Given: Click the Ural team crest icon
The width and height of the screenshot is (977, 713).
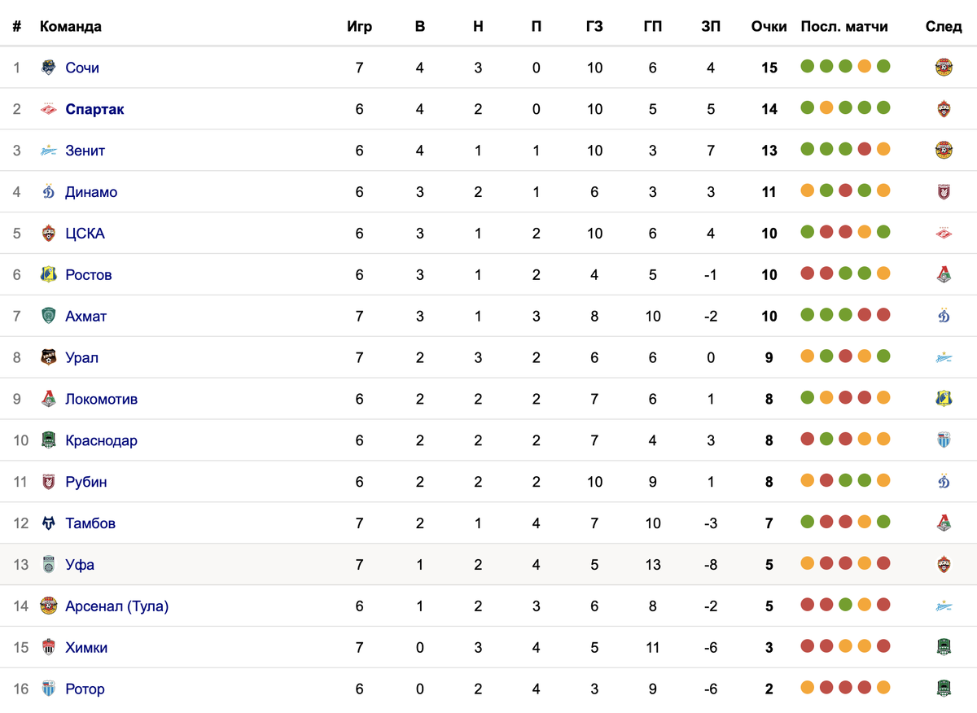Looking at the screenshot, I should (x=49, y=357).
